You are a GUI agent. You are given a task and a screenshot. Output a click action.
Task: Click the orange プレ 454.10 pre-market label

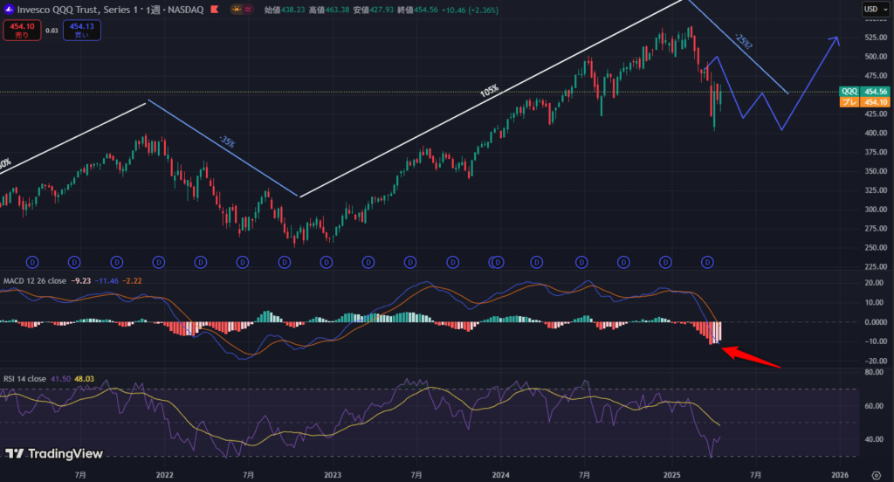click(x=864, y=102)
